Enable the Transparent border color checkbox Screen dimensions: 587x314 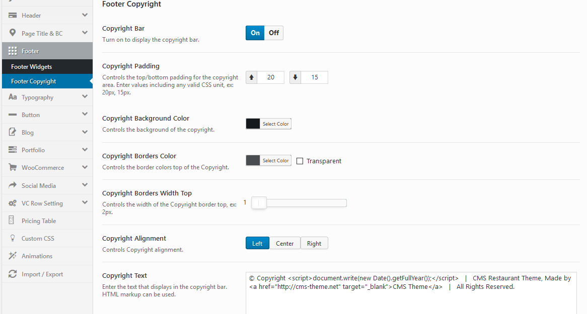click(300, 161)
